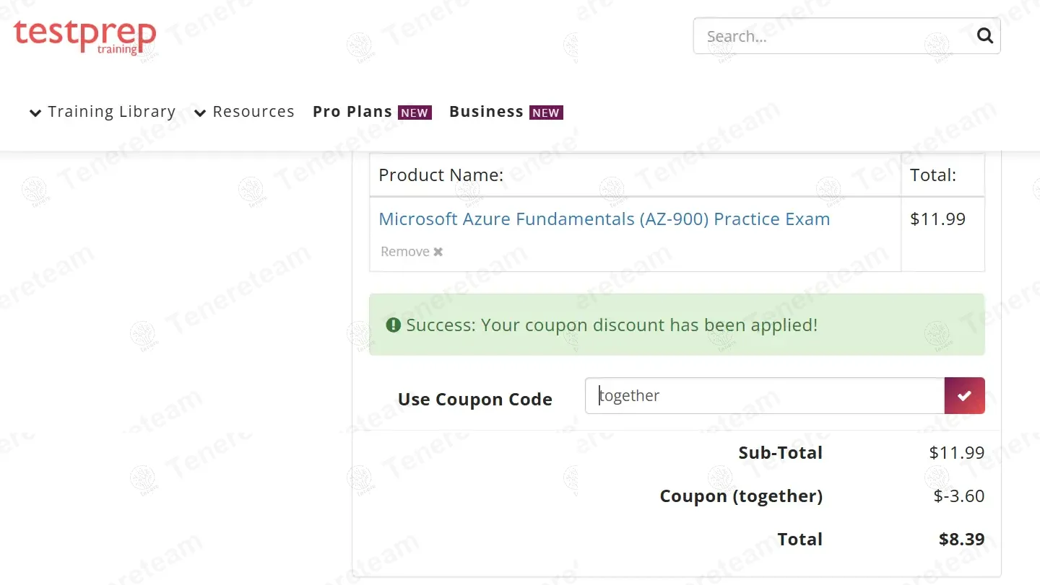Click the coupon success message text
Viewport: 1040px width, 585px height.
[612, 325]
